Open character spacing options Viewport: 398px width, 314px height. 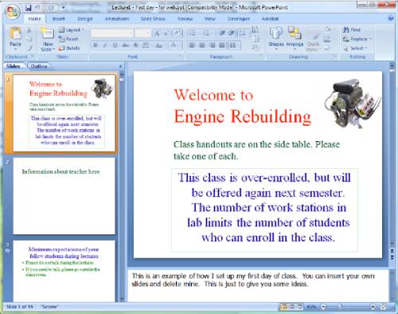point(146,45)
